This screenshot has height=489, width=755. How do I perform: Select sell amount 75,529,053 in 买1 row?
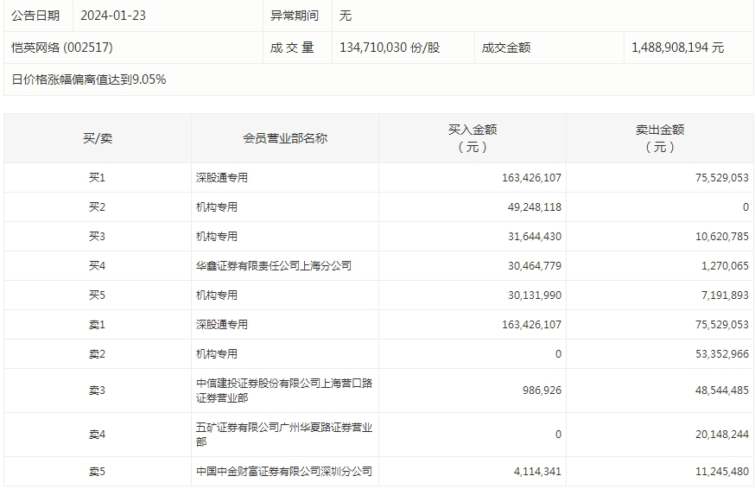722,178
